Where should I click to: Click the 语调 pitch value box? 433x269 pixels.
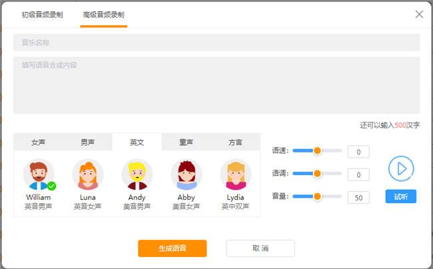[358, 174]
